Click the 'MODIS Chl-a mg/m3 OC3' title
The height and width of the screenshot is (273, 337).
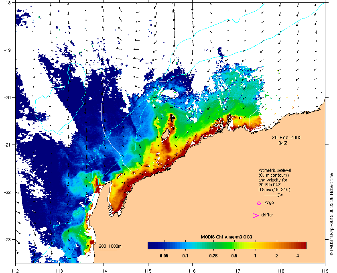226,237
